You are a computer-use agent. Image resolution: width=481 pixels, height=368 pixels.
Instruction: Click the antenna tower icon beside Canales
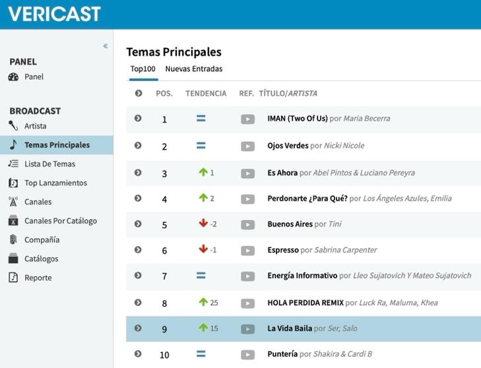(x=13, y=202)
